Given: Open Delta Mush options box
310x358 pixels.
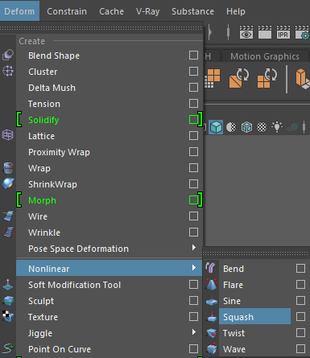Looking at the screenshot, I should pos(193,88).
